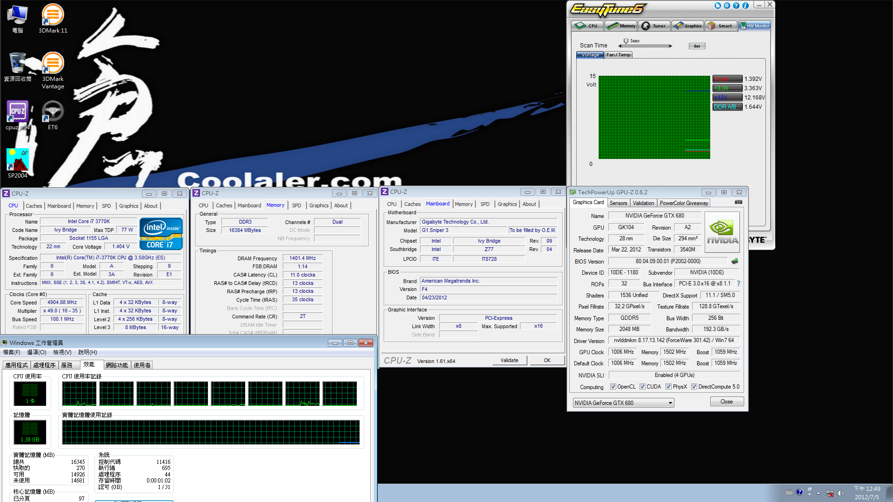Open the 3DMark 11 desktop shortcut

point(53,19)
